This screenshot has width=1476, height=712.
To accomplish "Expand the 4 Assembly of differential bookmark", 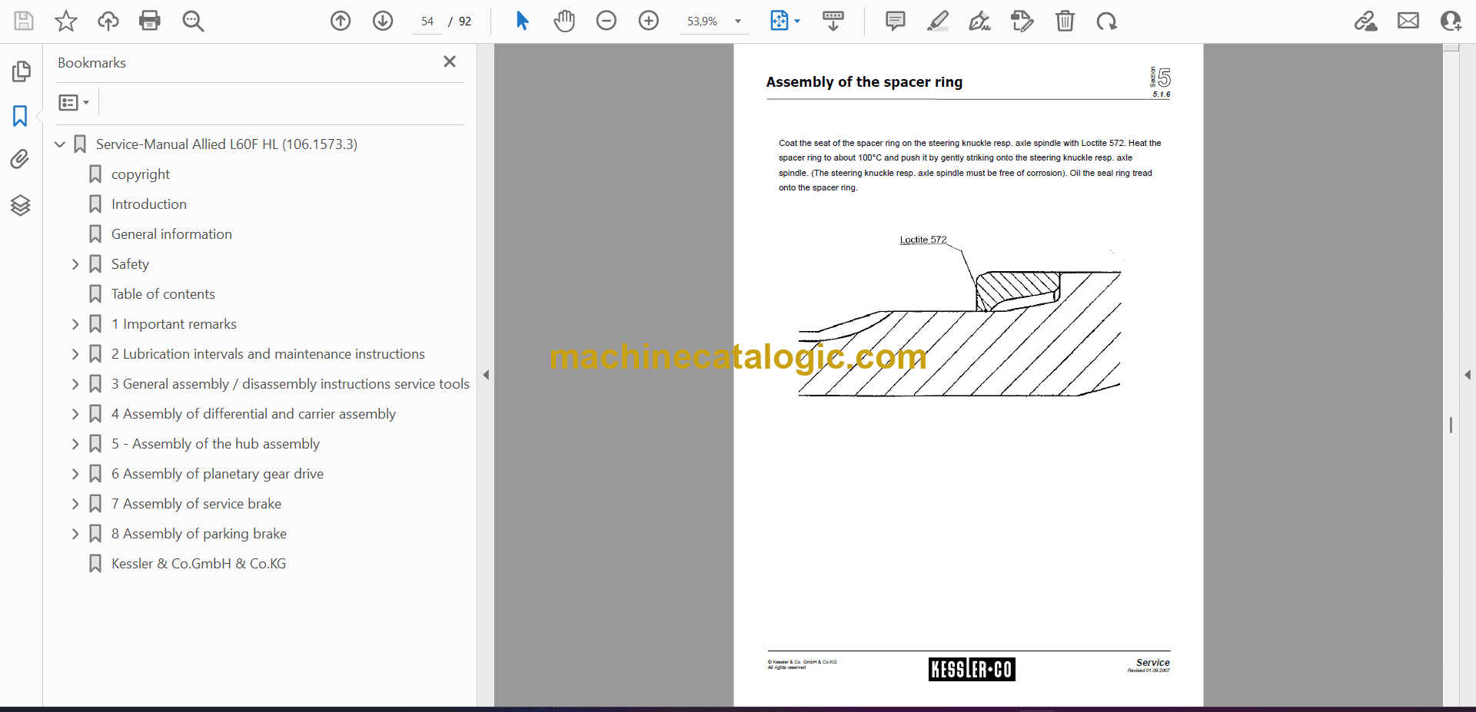I will pyautogui.click(x=75, y=414).
